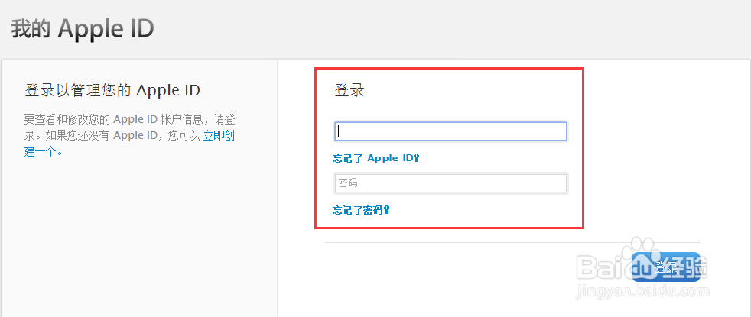Click the Baidu paw print icon

pos(639,247)
